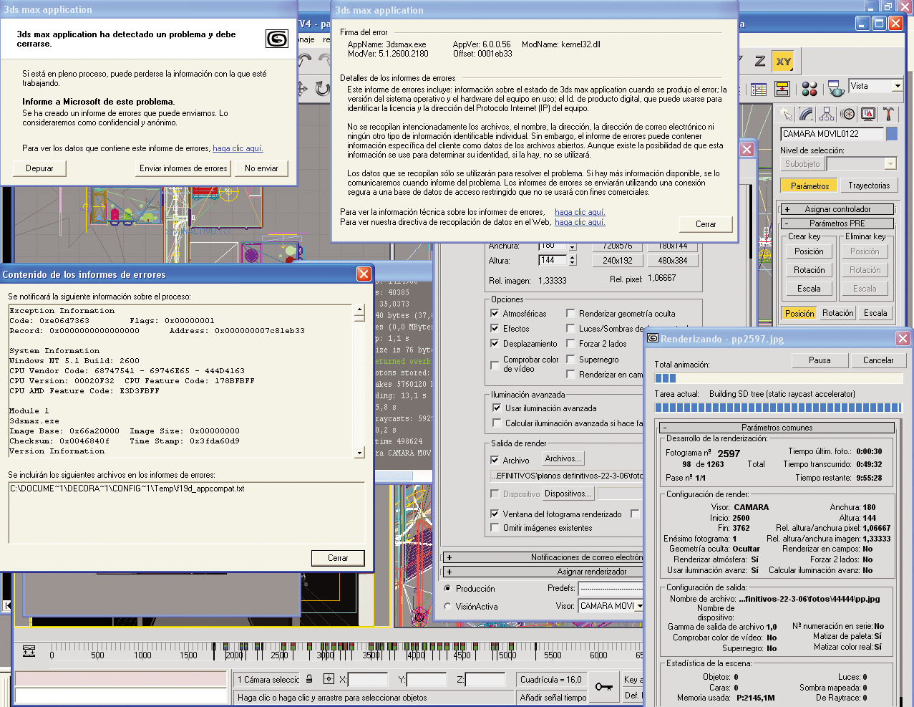Image resolution: width=914 pixels, height=707 pixels.
Task: Switch to the Display command panel tab
Action: [868, 114]
